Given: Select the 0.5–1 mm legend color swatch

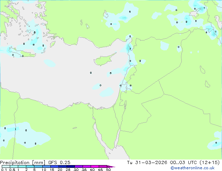Looking at the screenshot, I should click(x=14, y=166).
